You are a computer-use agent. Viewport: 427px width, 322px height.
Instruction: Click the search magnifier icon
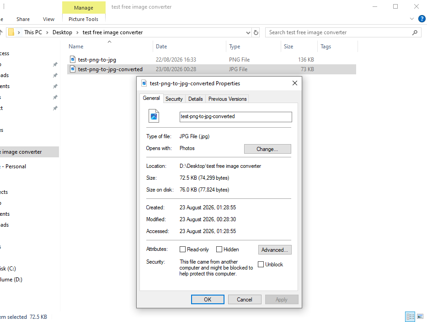415,32
